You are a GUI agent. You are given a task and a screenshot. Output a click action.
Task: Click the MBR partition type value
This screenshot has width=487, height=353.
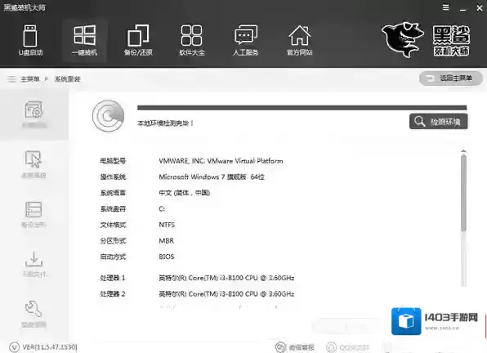click(x=167, y=240)
